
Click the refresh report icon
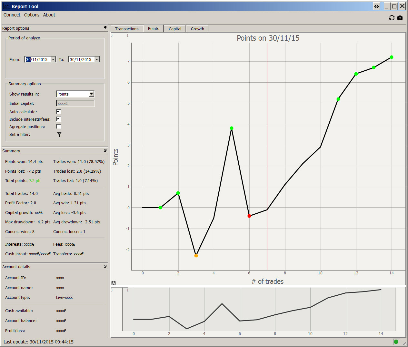pos(392,18)
